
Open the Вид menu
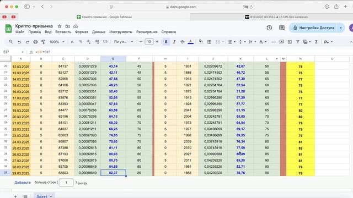48,32
